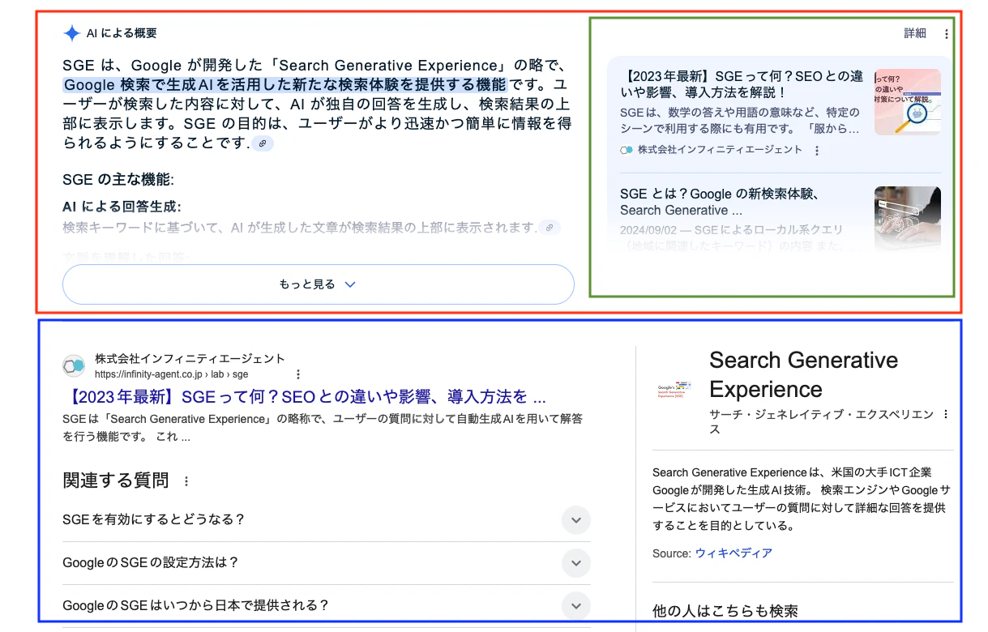Open the link chip after 得られるようにすることです

pyautogui.click(x=263, y=143)
